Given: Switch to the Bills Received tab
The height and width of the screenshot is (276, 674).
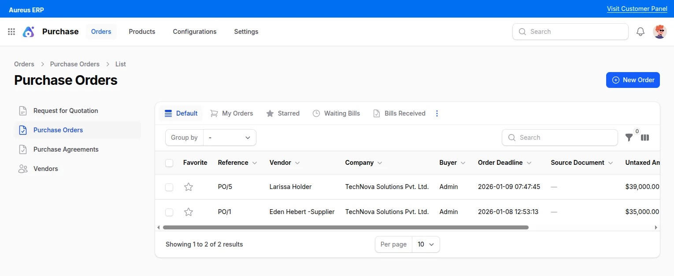Looking at the screenshot, I should [x=399, y=113].
